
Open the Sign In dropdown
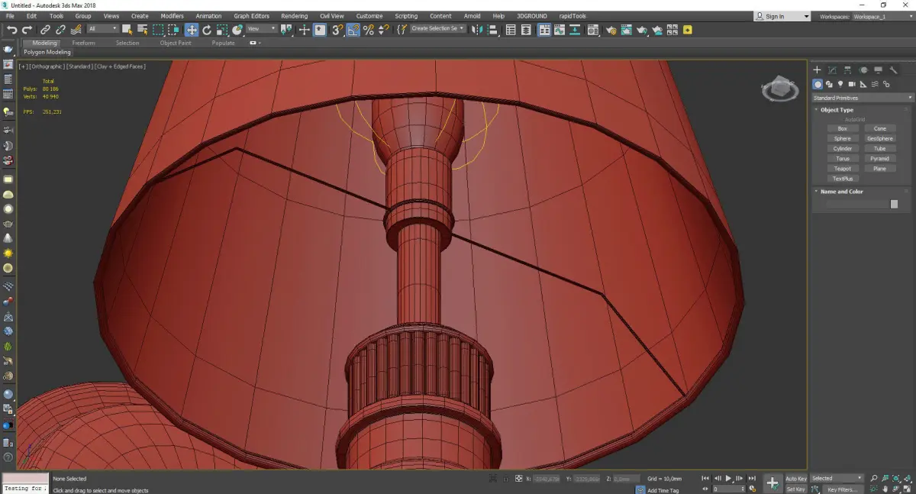click(x=782, y=16)
